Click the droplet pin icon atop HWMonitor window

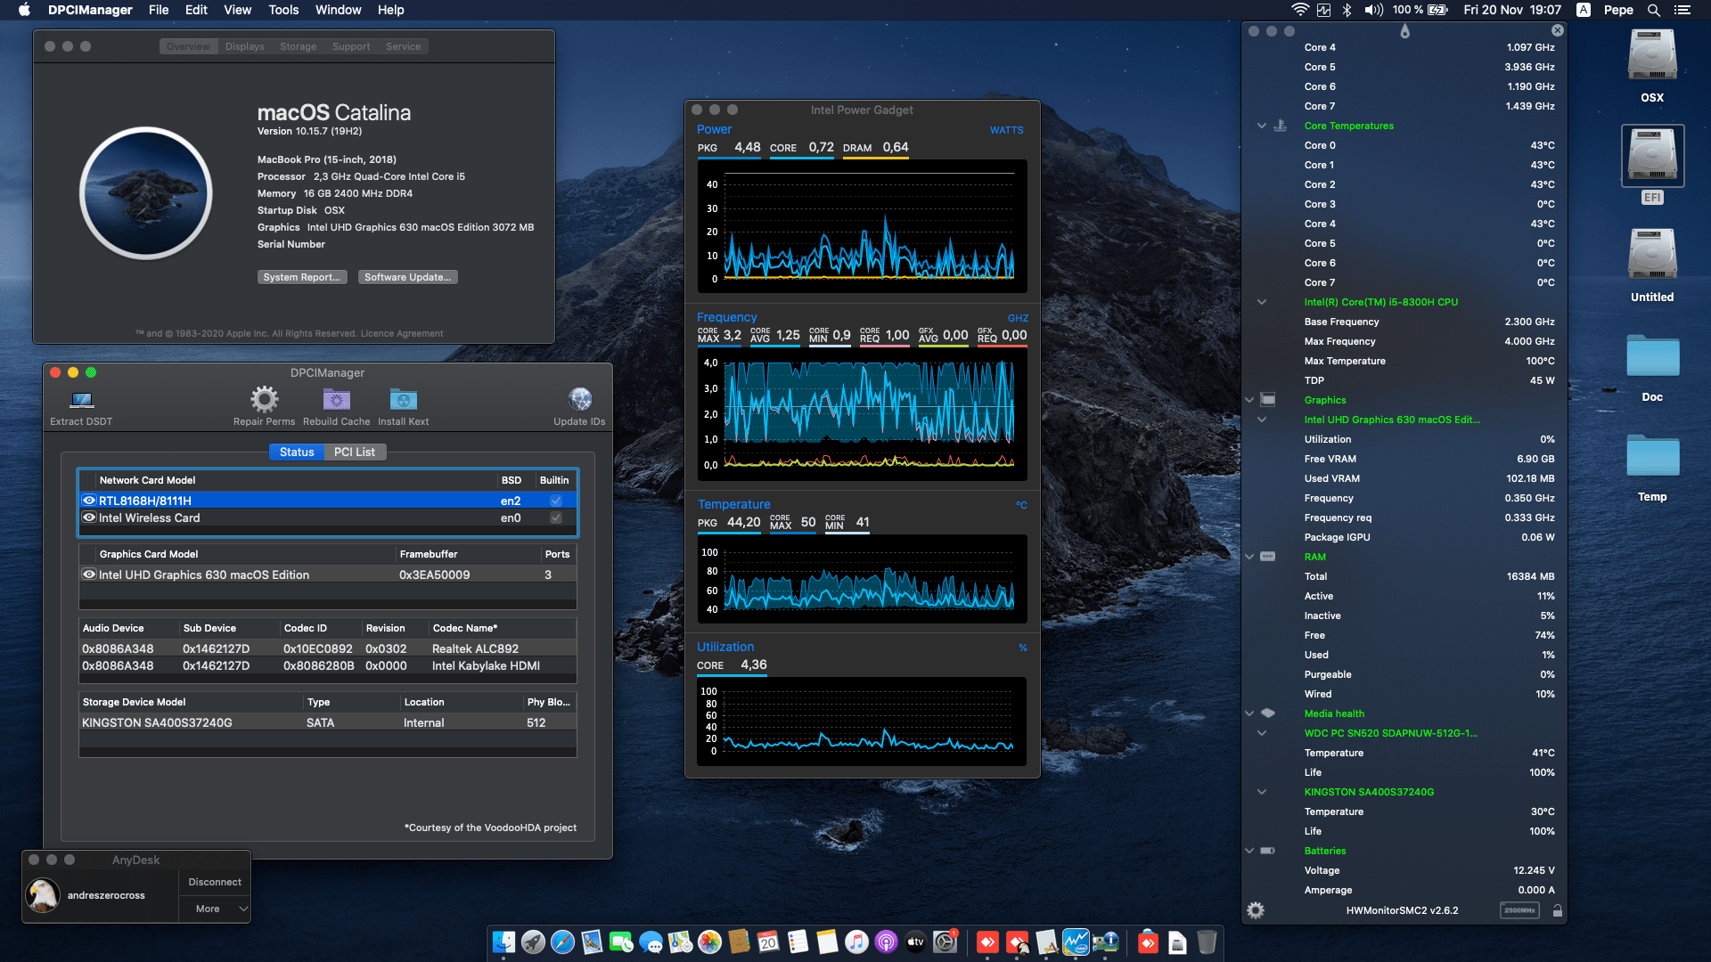tap(1404, 31)
